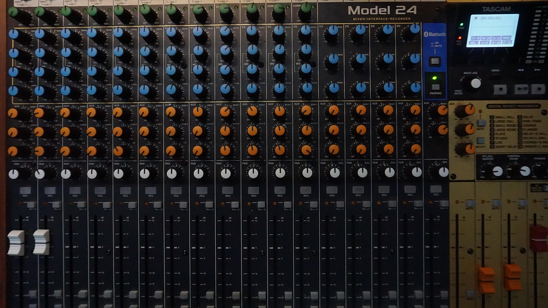
Task: Tap the rewind transport button
Action: tap(521, 70)
